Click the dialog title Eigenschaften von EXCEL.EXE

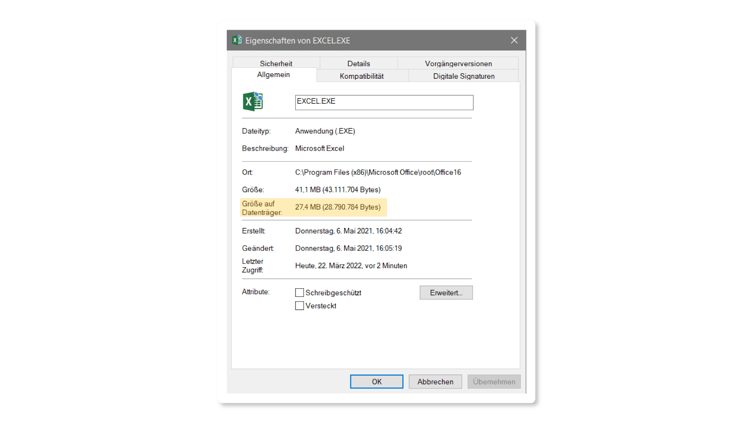tap(298, 40)
